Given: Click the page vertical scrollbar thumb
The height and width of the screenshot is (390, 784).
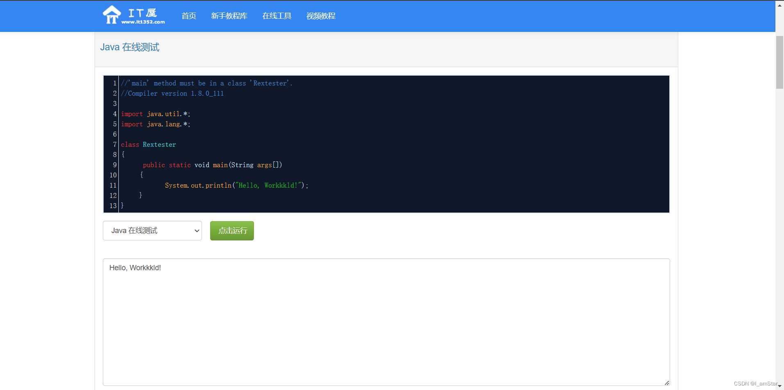Looking at the screenshot, I should pos(779,62).
